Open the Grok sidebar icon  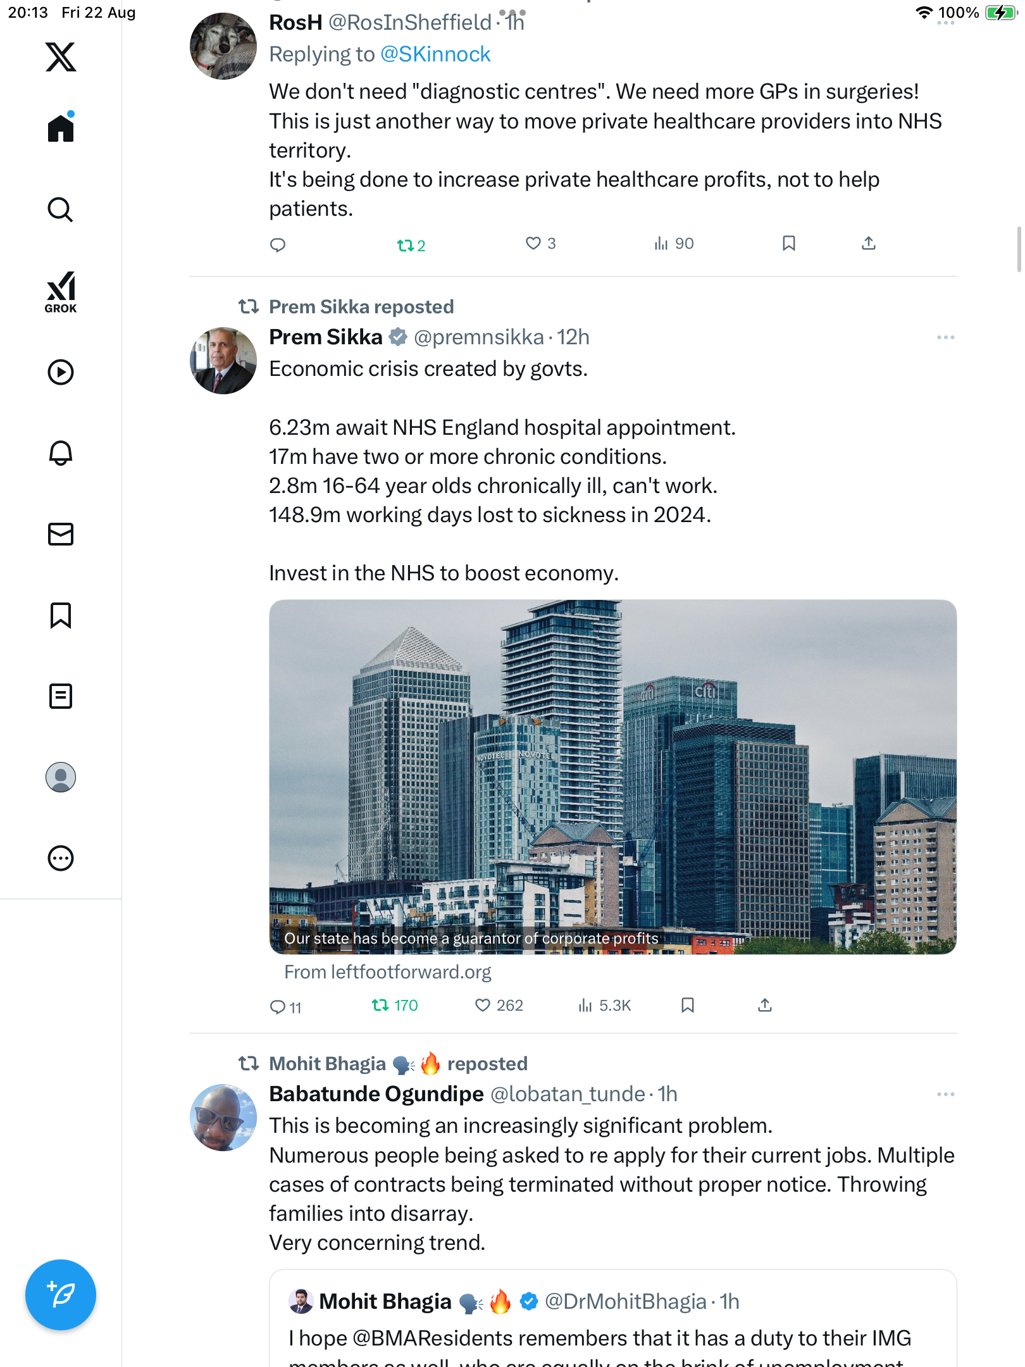pos(61,292)
